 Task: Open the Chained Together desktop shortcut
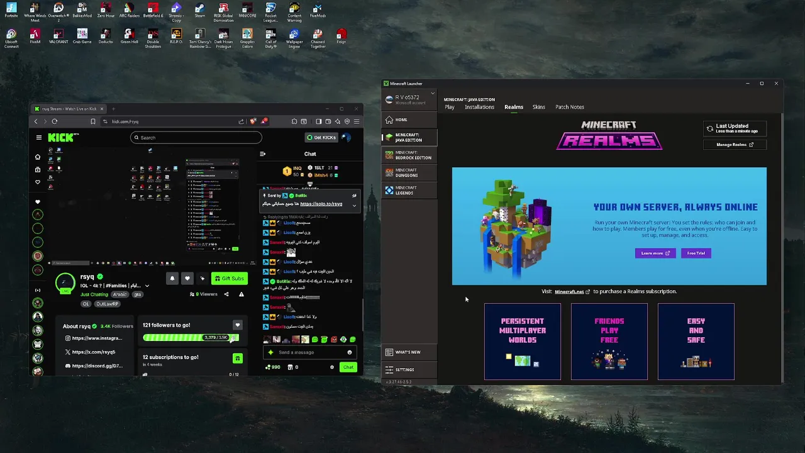click(318, 38)
